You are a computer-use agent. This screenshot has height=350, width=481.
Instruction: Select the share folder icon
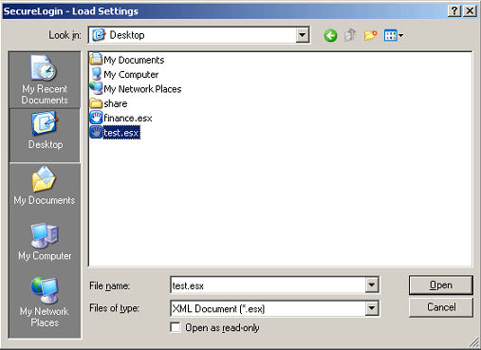tap(96, 103)
